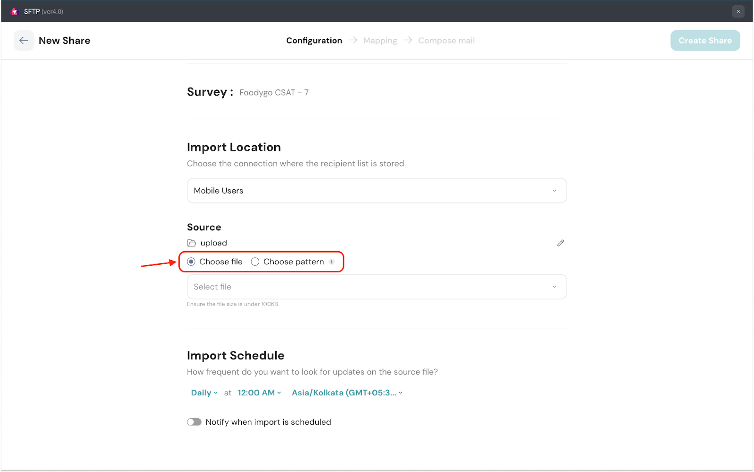
Task: Toggle Notify when import is scheduled
Action: 194,422
